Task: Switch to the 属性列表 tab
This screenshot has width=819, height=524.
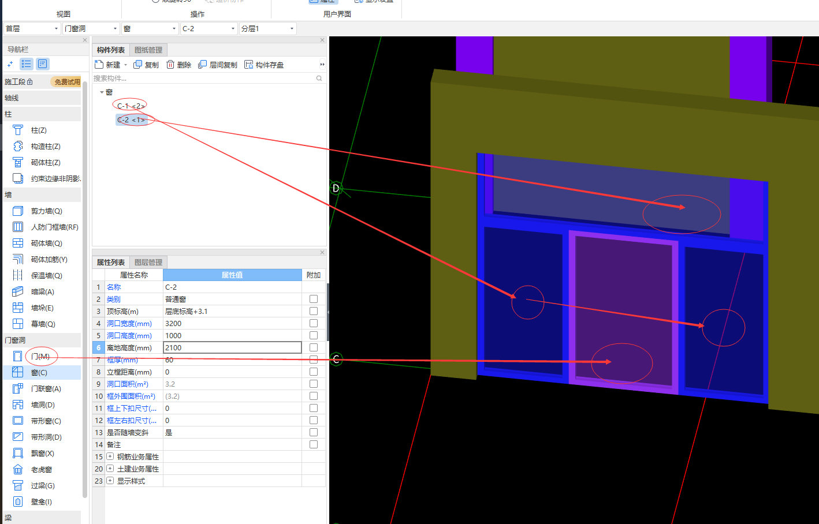Action: tap(111, 262)
